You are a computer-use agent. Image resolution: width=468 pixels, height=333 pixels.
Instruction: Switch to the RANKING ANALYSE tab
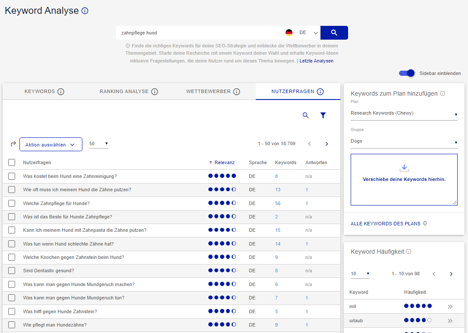click(129, 91)
